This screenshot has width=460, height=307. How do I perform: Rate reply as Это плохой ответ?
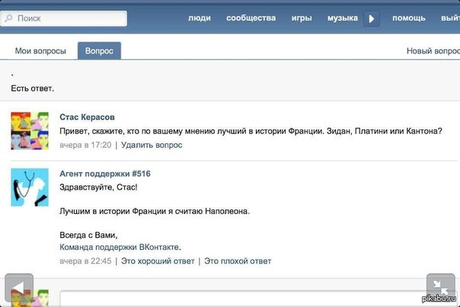tap(238, 261)
